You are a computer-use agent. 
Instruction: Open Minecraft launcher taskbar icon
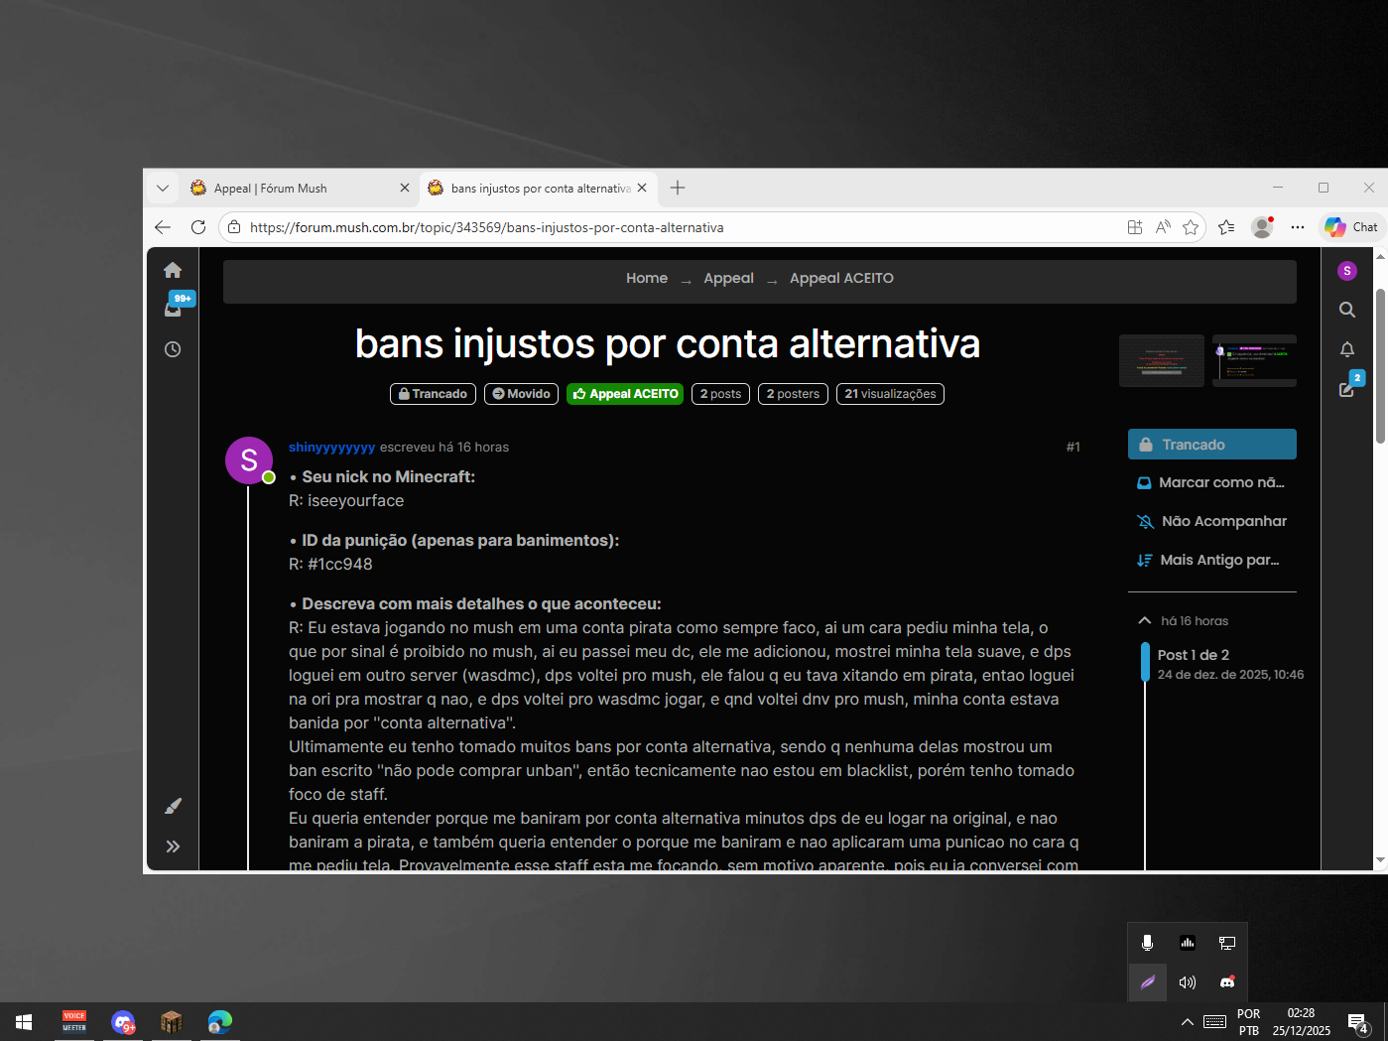[x=172, y=1022]
